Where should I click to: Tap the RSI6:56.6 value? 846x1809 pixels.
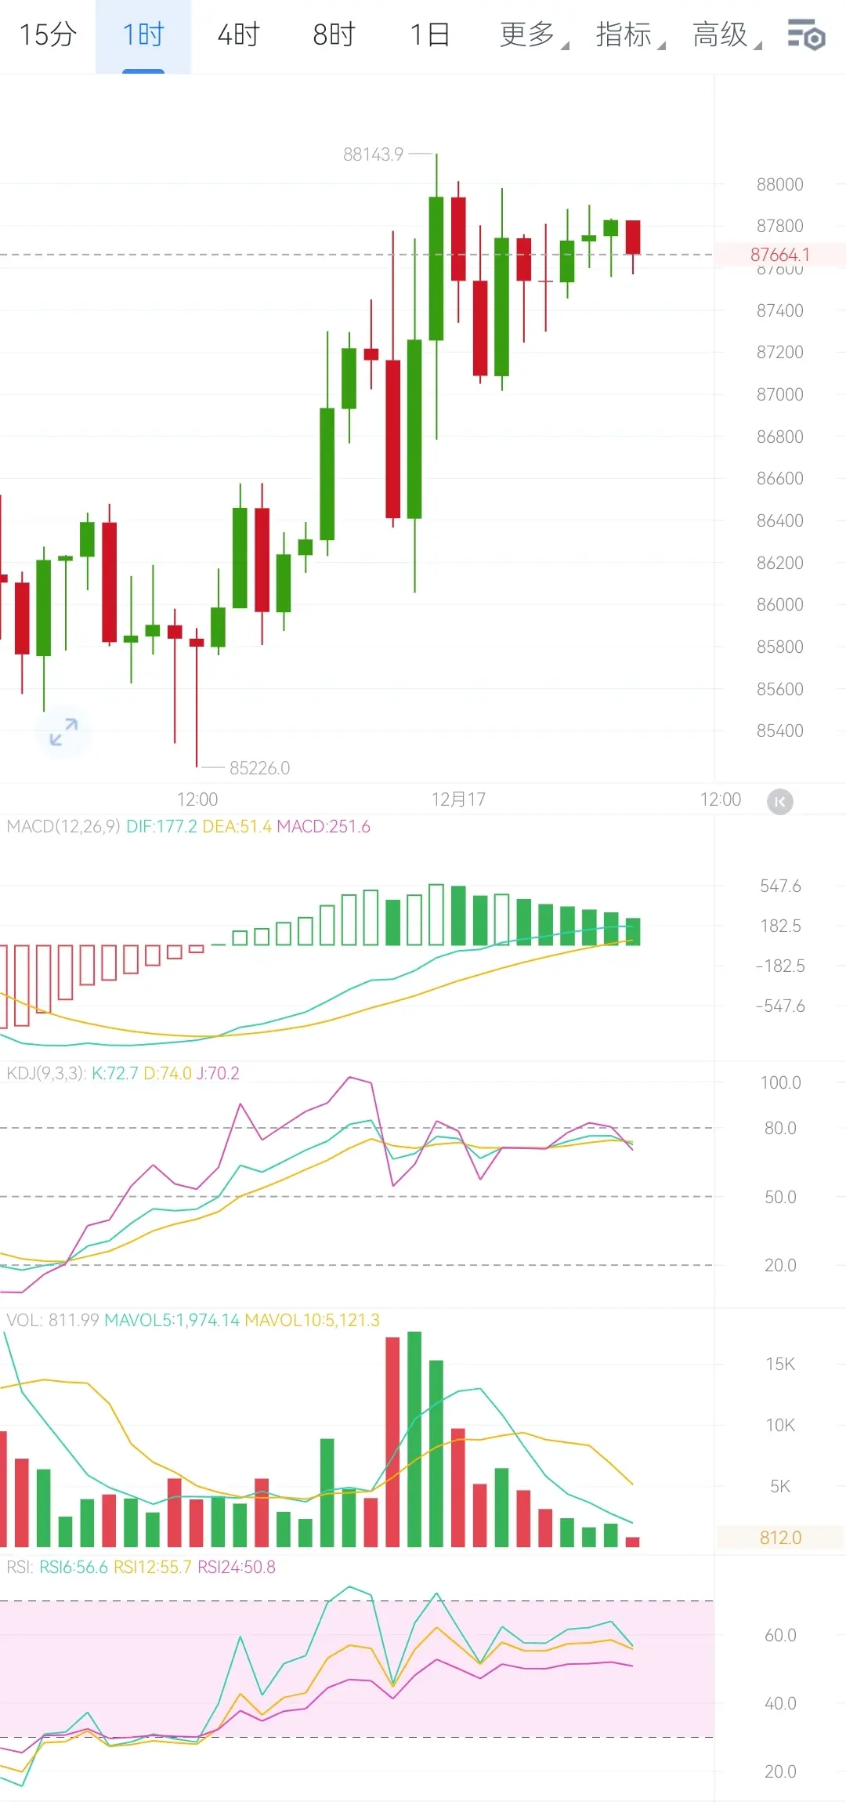(74, 1567)
